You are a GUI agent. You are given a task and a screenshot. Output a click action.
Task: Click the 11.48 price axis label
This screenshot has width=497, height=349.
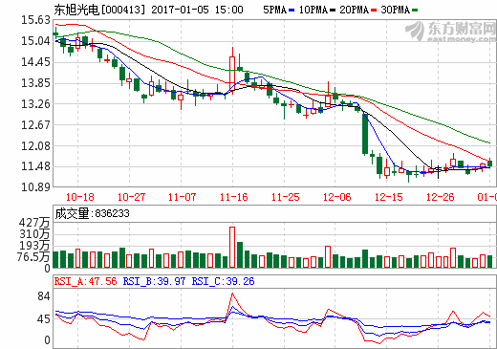(x=35, y=166)
